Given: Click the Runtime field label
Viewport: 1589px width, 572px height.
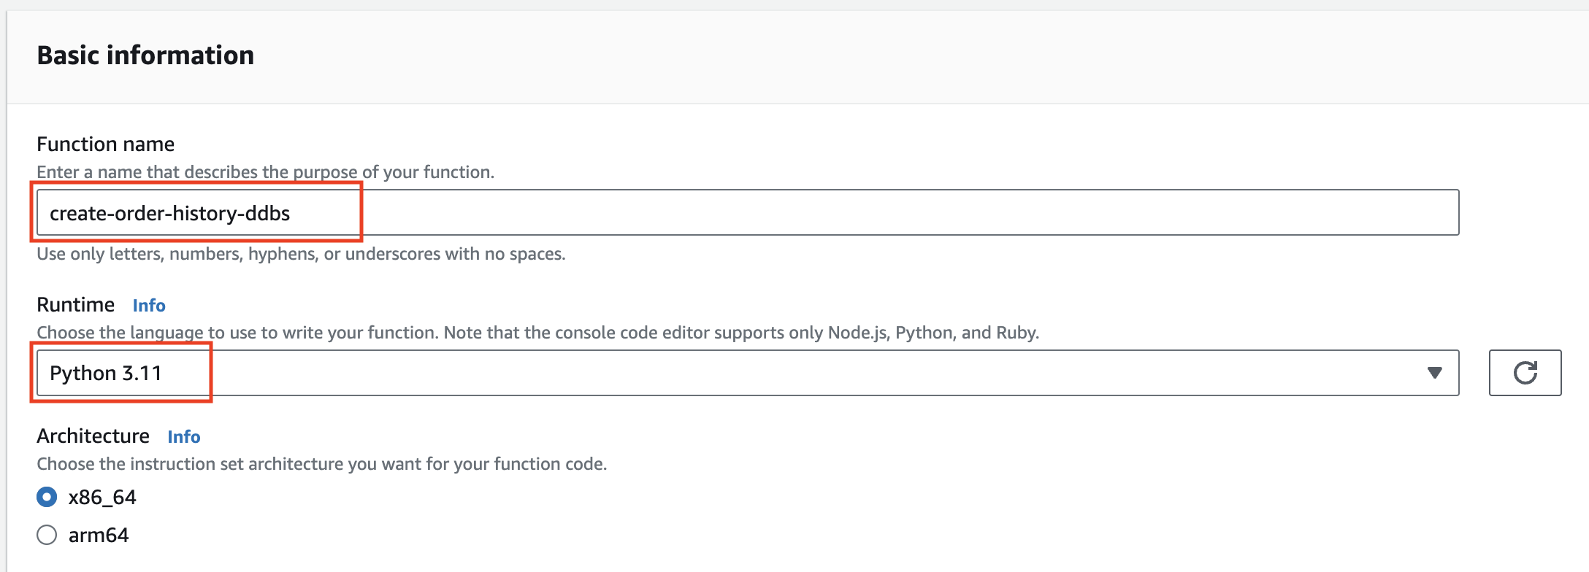Looking at the screenshot, I should 76,304.
